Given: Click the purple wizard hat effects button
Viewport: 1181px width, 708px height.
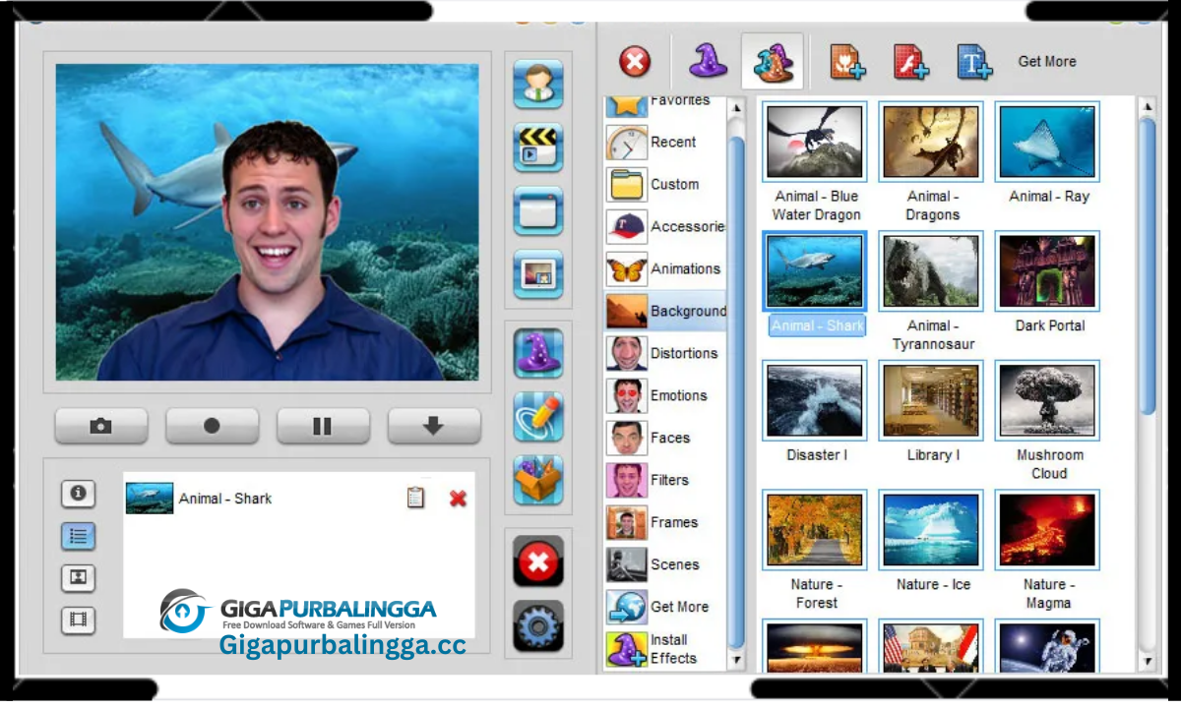Looking at the screenshot, I should (x=538, y=353).
